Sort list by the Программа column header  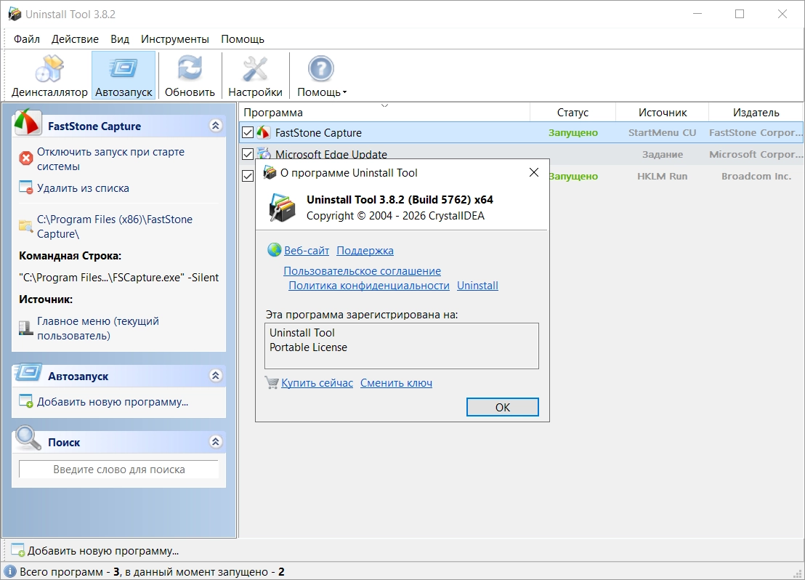point(384,112)
